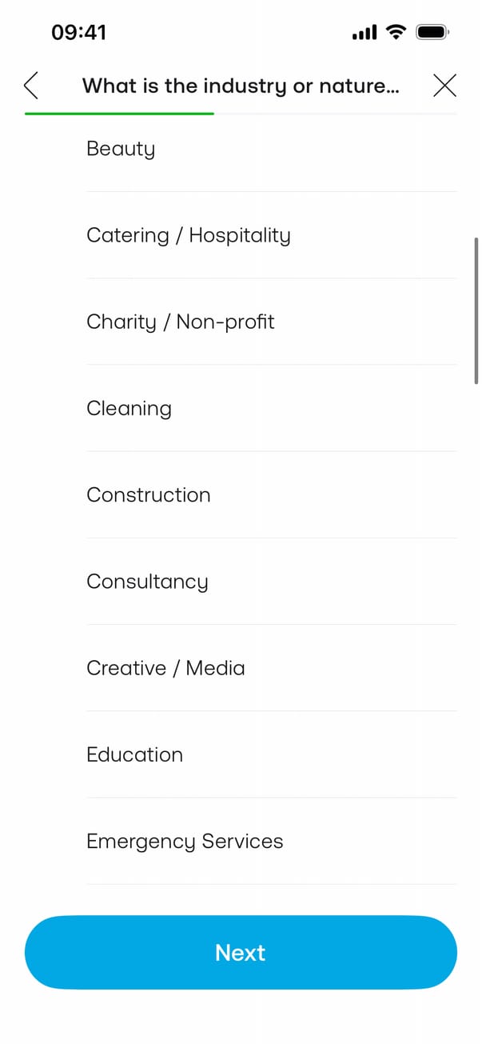482x1044 pixels.
Task: Choose Education from the list
Action: 134,754
